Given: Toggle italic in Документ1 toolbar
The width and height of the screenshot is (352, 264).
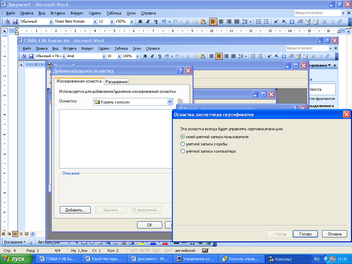Looking at the screenshot, I should (x=148, y=22).
